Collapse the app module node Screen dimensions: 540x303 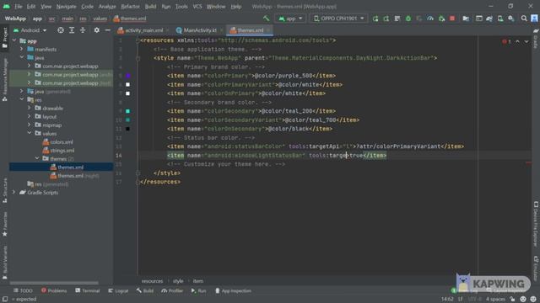tap(14, 40)
